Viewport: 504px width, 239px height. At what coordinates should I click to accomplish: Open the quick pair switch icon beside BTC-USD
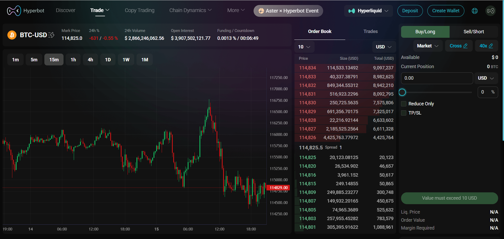51,35
